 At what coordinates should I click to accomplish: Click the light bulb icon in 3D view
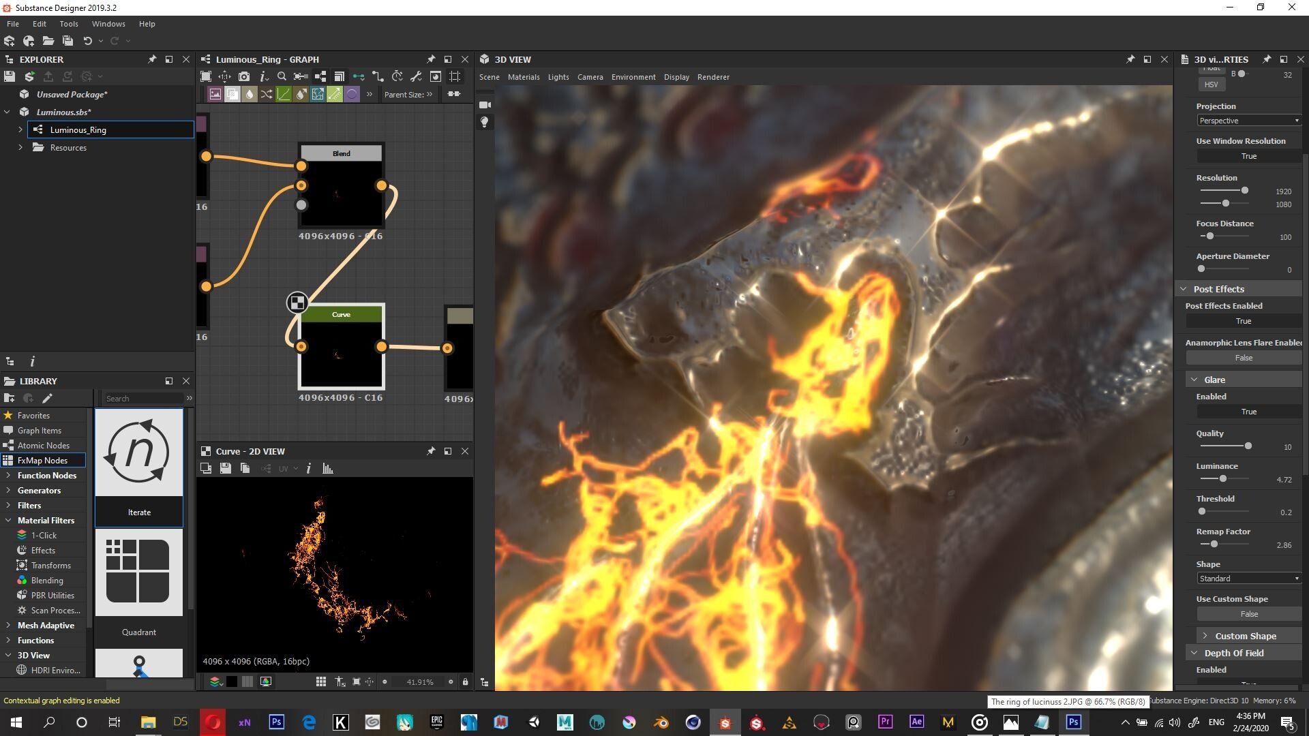pyautogui.click(x=485, y=122)
